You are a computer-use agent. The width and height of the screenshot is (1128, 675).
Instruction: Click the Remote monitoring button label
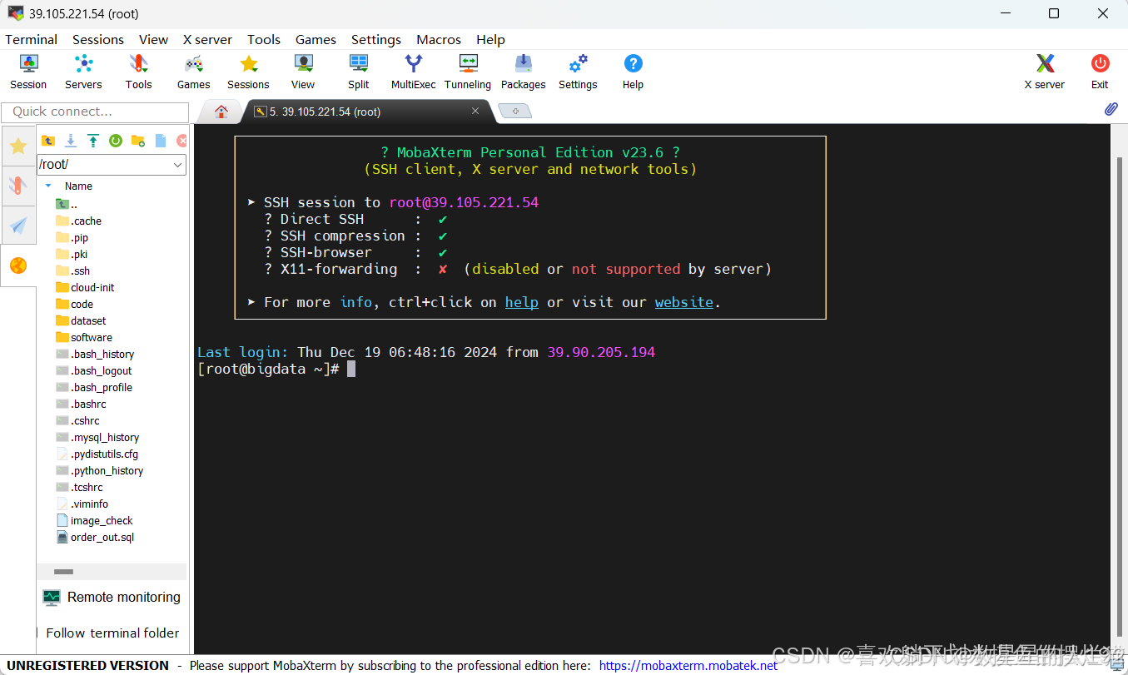click(124, 597)
